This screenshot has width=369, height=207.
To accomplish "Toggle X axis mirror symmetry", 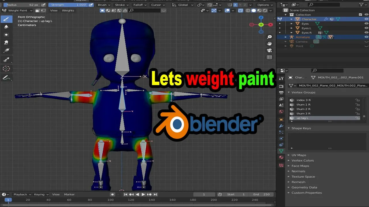I will 235,5.
